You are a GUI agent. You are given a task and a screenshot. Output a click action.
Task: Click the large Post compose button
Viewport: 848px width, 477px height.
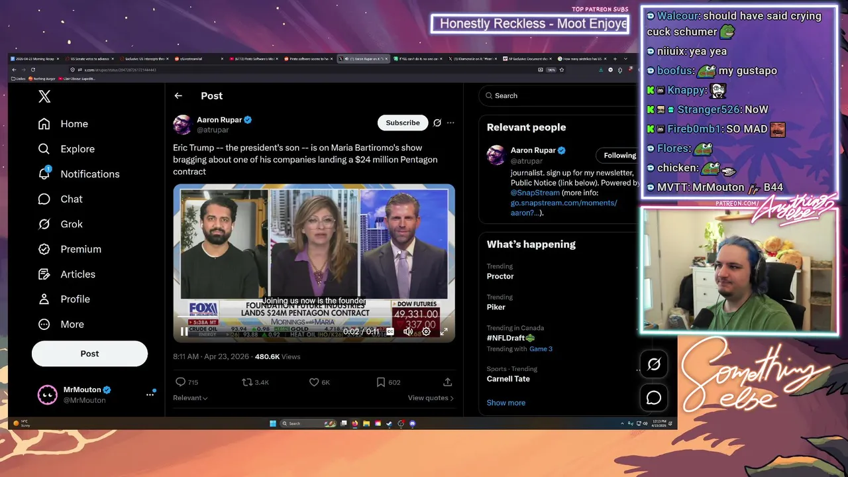pos(89,354)
